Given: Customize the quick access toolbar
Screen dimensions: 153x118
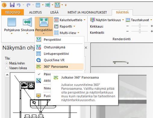Looking at the screenshot, I should pos(66,5).
